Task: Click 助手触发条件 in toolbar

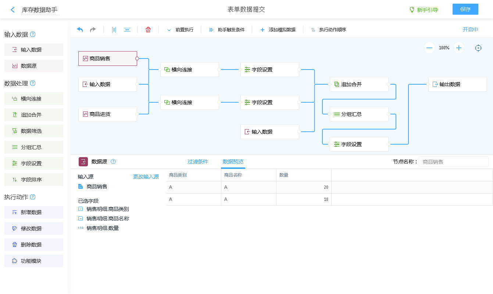Action: tap(227, 30)
